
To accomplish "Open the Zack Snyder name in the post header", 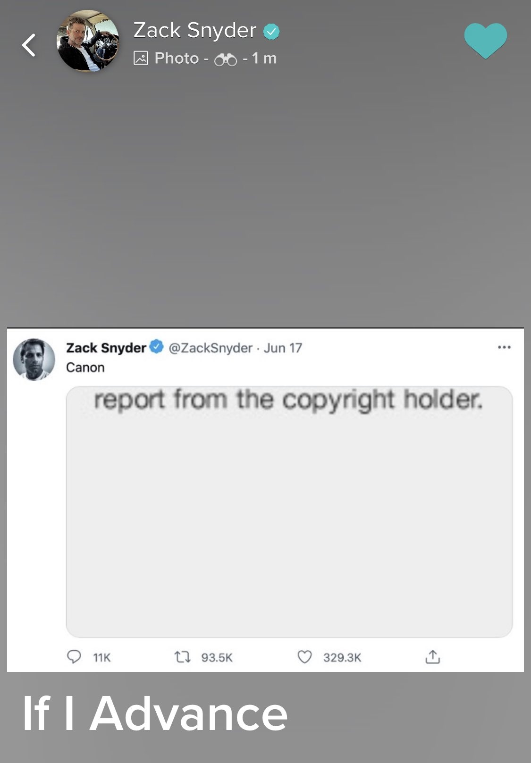I will 194,30.
